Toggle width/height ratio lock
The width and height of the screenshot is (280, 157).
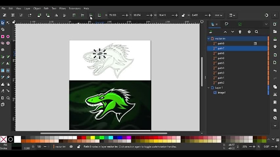tap(183, 15)
